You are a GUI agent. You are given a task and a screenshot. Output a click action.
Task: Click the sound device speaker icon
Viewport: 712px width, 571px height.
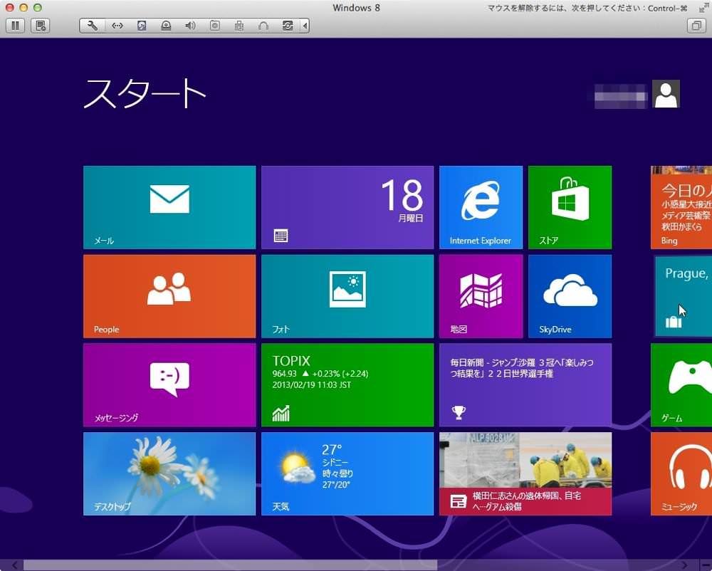click(x=191, y=26)
